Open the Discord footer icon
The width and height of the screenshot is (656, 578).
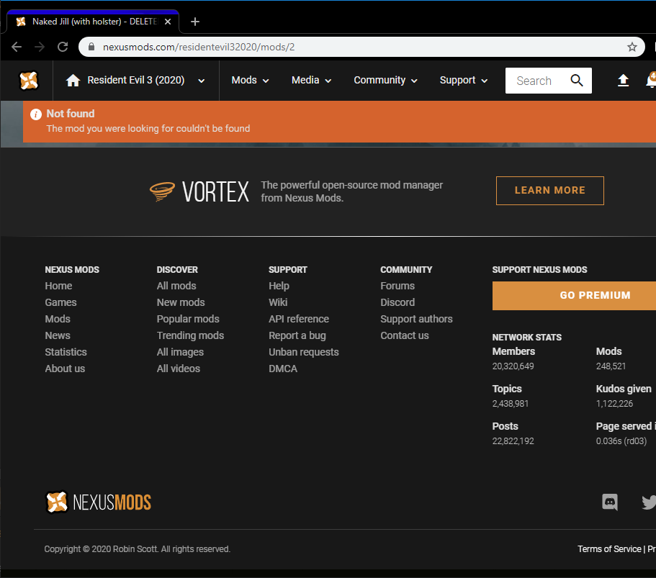point(610,502)
